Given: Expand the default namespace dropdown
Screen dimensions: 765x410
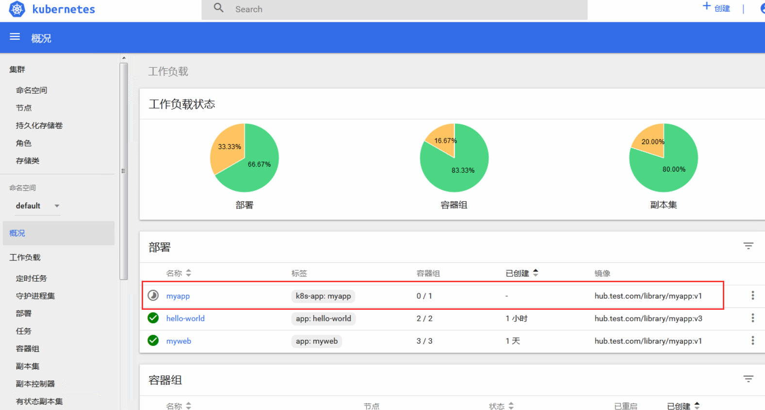Looking at the screenshot, I should click(x=57, y=206).
